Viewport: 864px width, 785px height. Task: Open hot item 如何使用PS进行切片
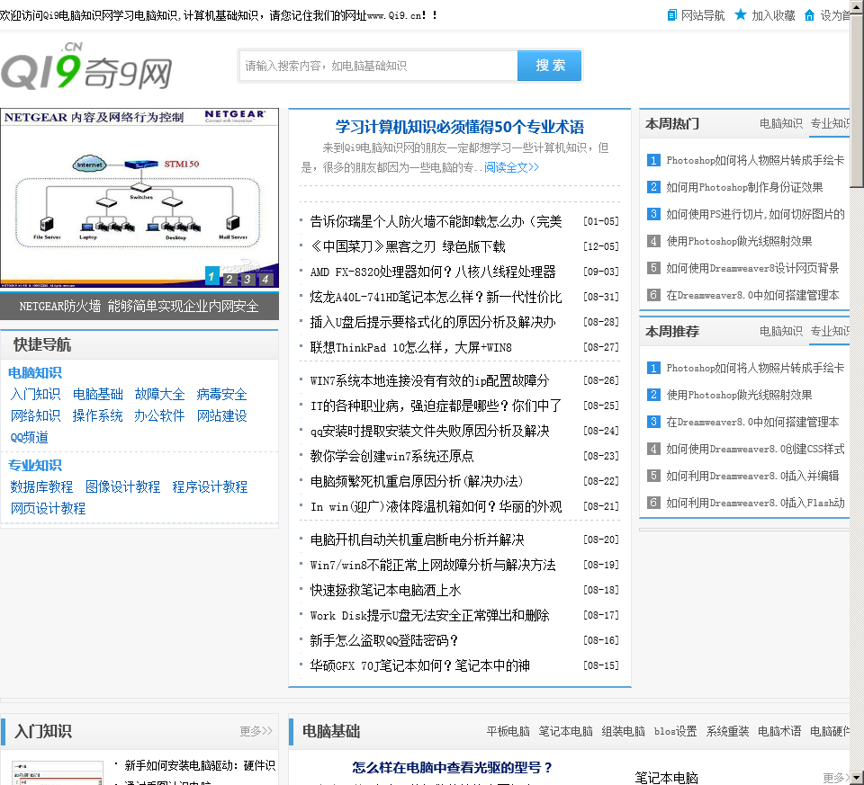click(755, 214)
